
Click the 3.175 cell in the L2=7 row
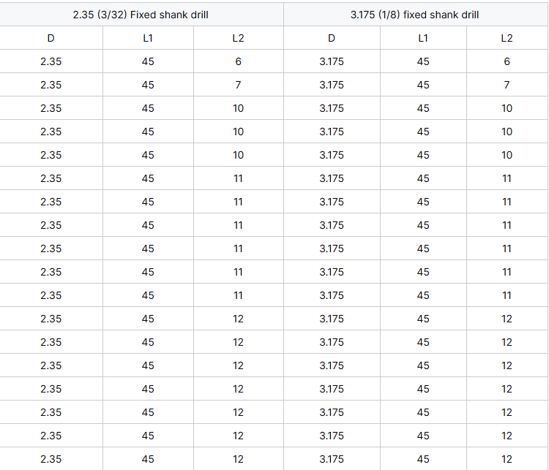[332, 85]
